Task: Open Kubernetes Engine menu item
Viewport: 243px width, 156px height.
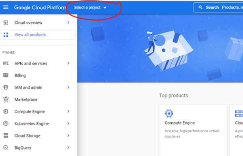Action: (32, 124)
